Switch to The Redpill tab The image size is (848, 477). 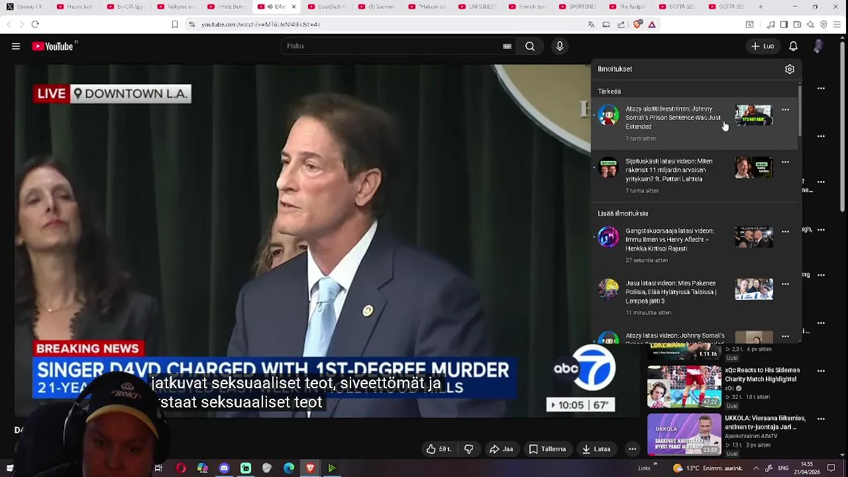click(x=627, y=7)
